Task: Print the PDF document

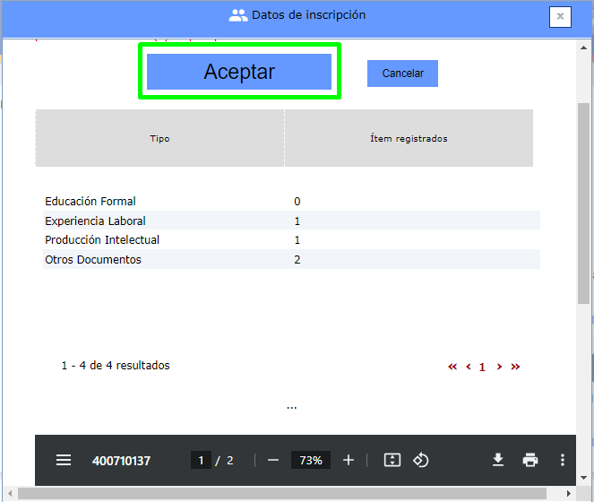Action: pos(530,460)
